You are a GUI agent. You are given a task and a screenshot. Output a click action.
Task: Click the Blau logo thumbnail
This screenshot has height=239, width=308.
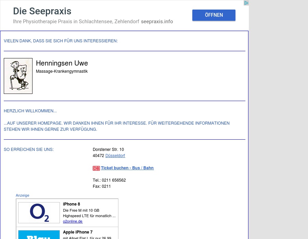(39, 235)
